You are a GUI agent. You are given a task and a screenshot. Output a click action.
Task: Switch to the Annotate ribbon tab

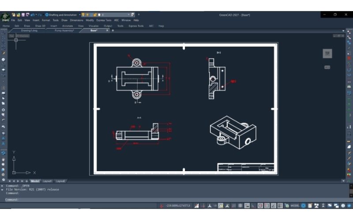[68, 26]
